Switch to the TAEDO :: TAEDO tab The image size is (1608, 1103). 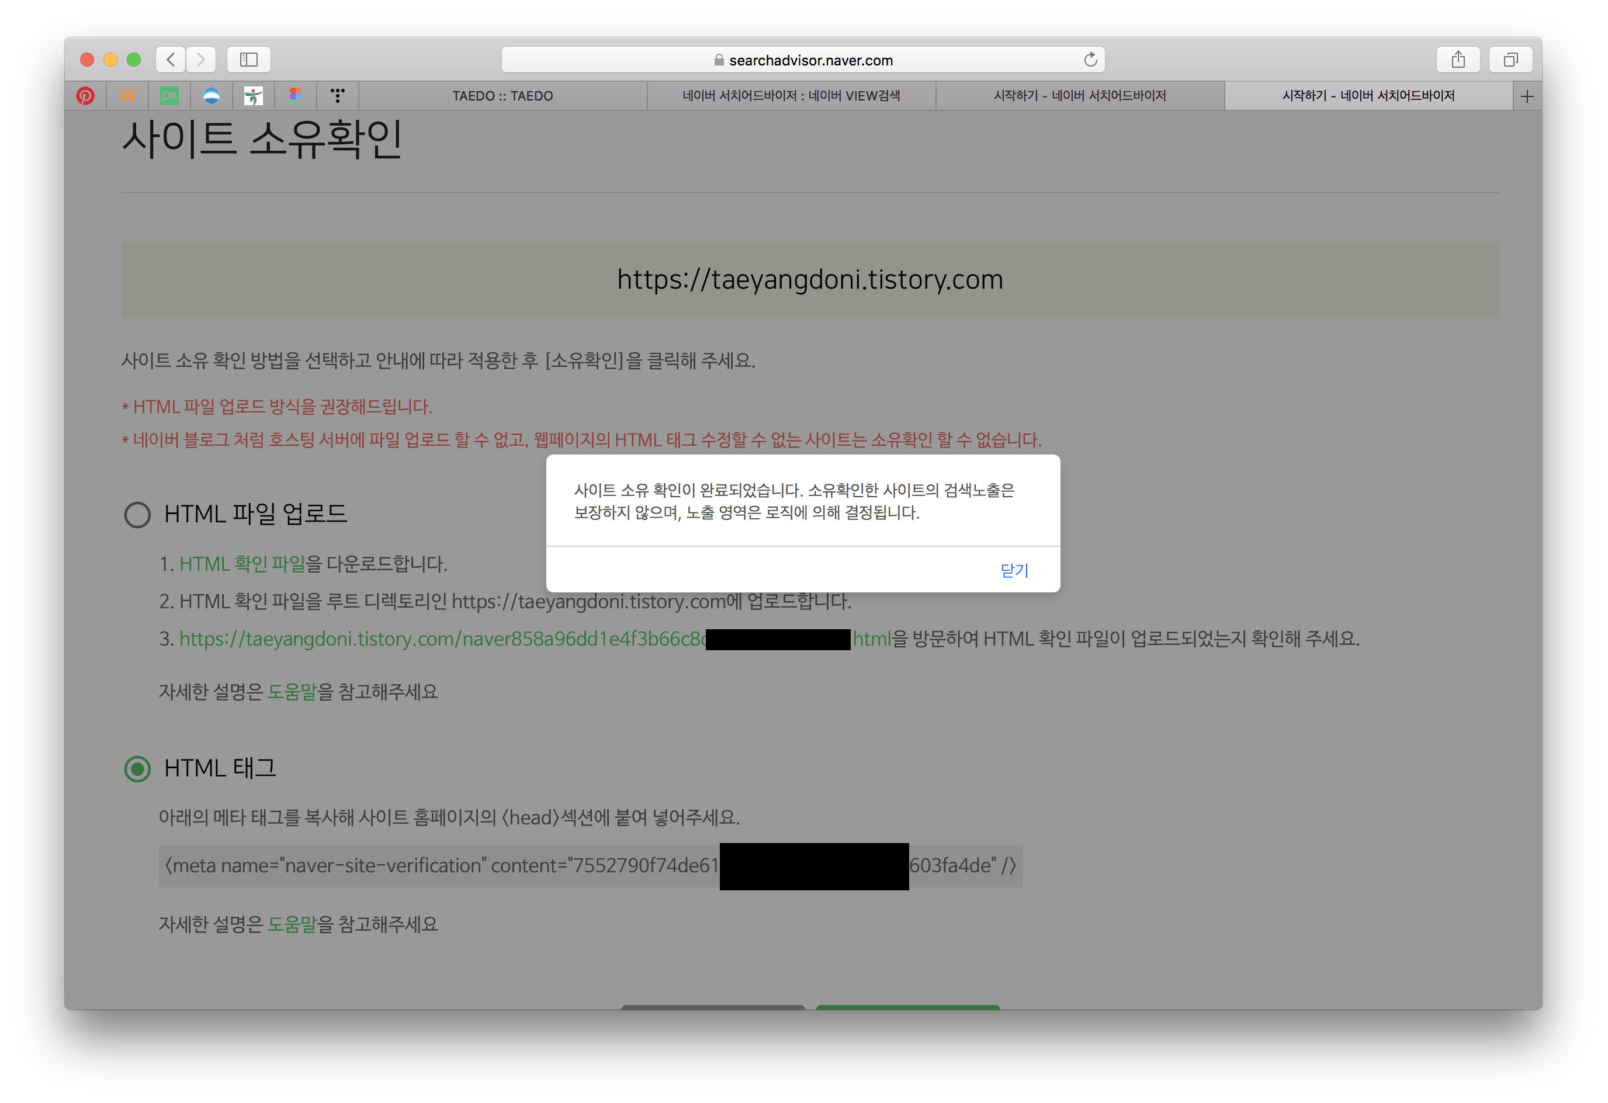(x=503, y=95)
